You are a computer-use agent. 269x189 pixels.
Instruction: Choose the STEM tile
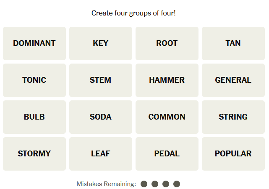[101, 80]
